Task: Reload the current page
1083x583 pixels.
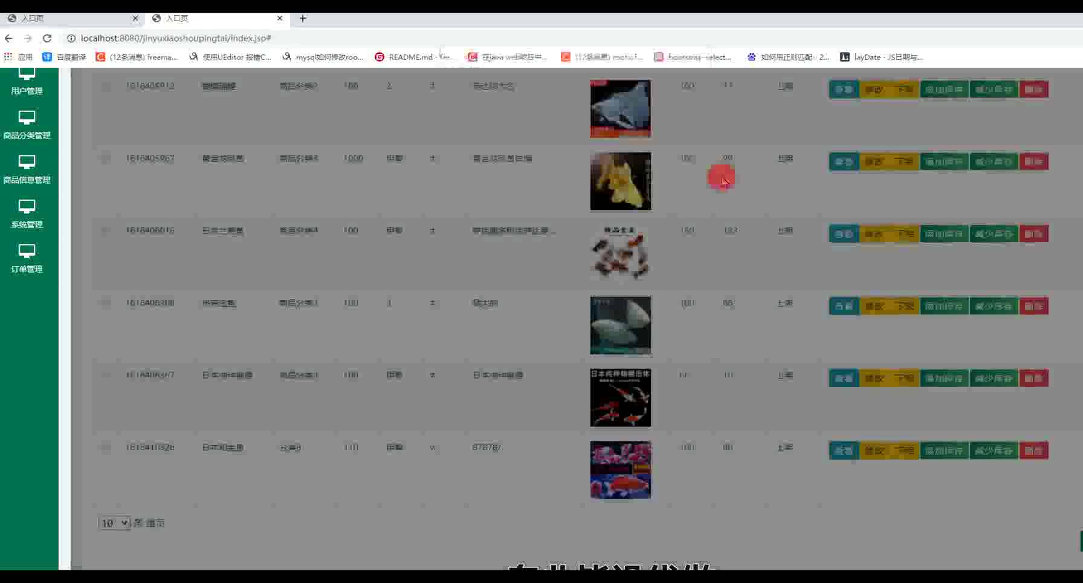Action: click(x=47, y=38)
